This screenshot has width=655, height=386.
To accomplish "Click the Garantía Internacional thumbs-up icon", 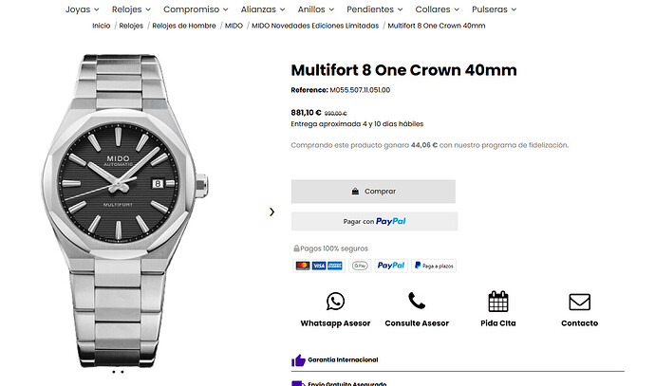I will tap(298, 360).
